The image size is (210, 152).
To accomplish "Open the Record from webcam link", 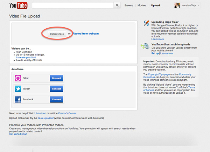I will coord(86,34).
